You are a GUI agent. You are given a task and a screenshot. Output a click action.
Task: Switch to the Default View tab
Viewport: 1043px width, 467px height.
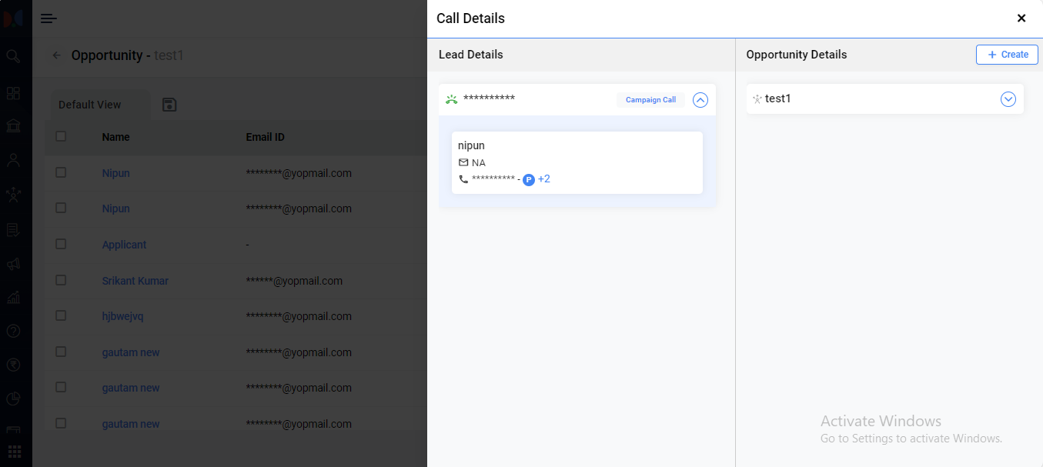point(90,105)
